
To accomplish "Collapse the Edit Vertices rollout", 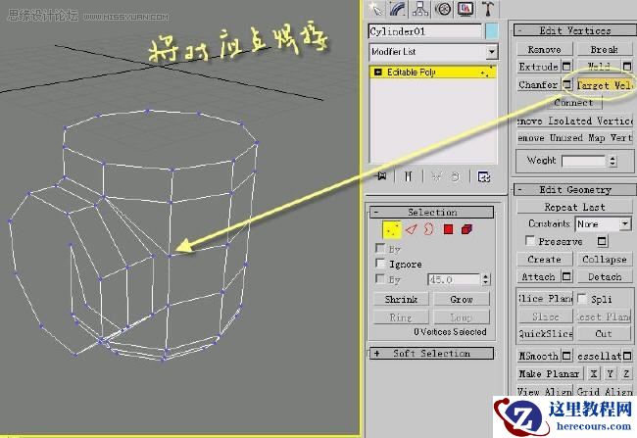I will coord(573,30).
